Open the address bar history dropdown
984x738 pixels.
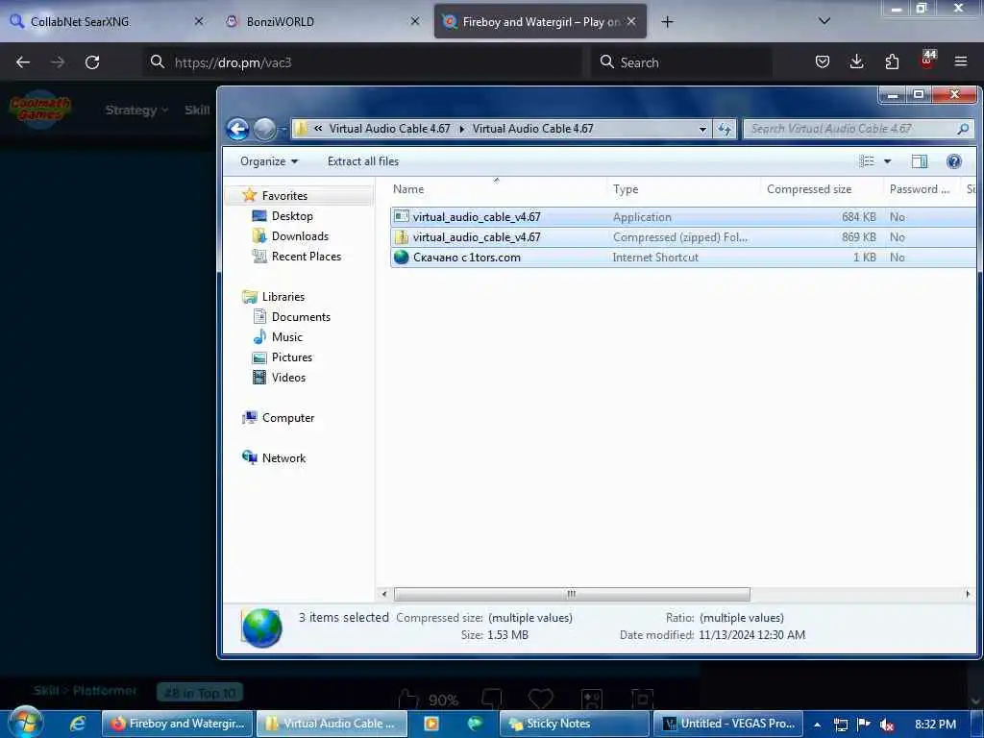702,130
